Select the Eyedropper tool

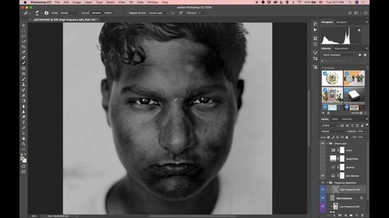pos(24,52)
